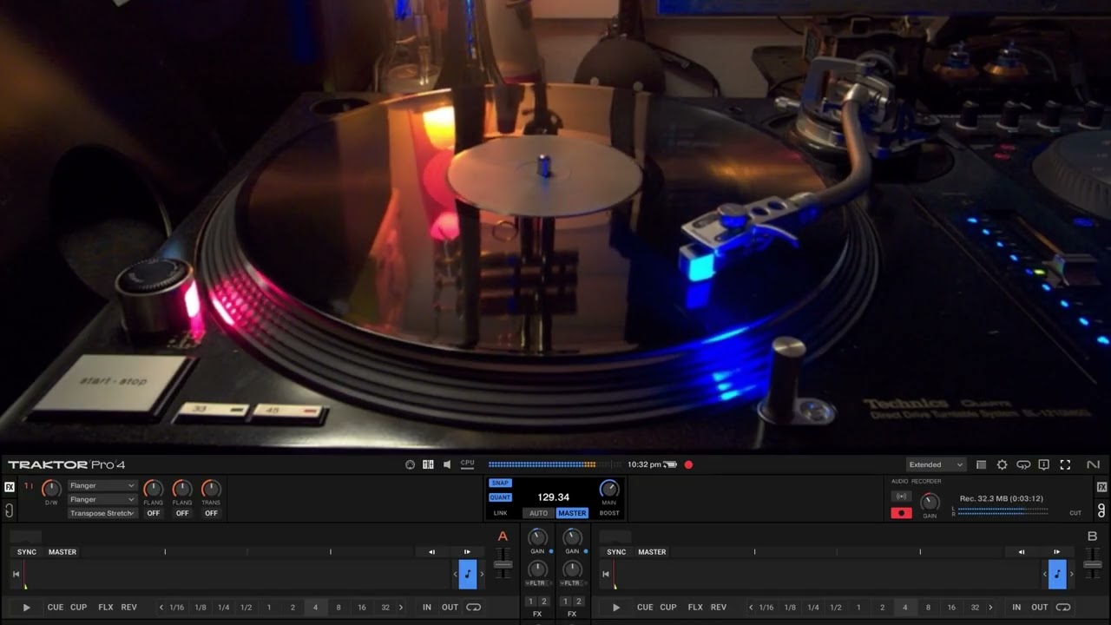This screenshot has height=625, width=1111.
Task: Tempo bend forward arrow on Deck B
Action: point(1056,552)
